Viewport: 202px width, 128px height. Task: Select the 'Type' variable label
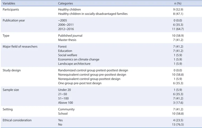tap(6, 36)
